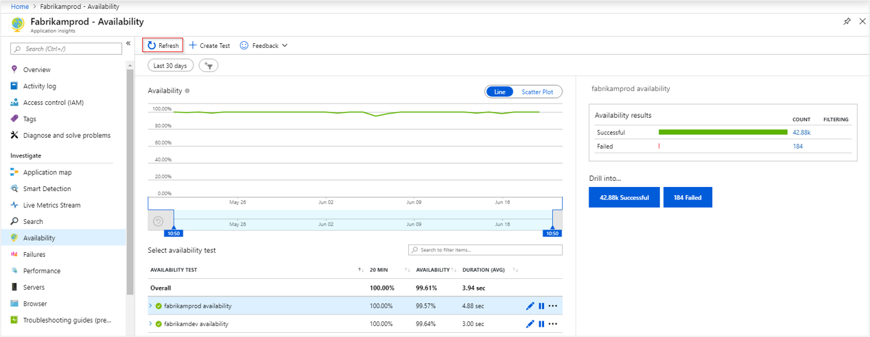870x337 pixels.
Task: Switch chart view to Scatter Plot
Action: click(x=537, y=92)
